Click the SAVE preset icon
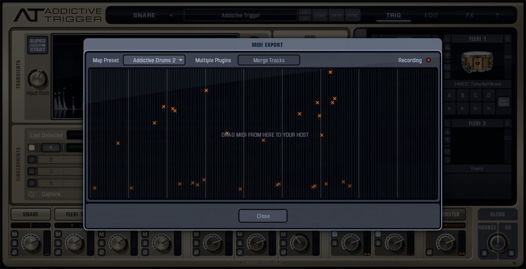Image resolution: width=526 pixels, height=269 pixels. [x=336, y=15]
